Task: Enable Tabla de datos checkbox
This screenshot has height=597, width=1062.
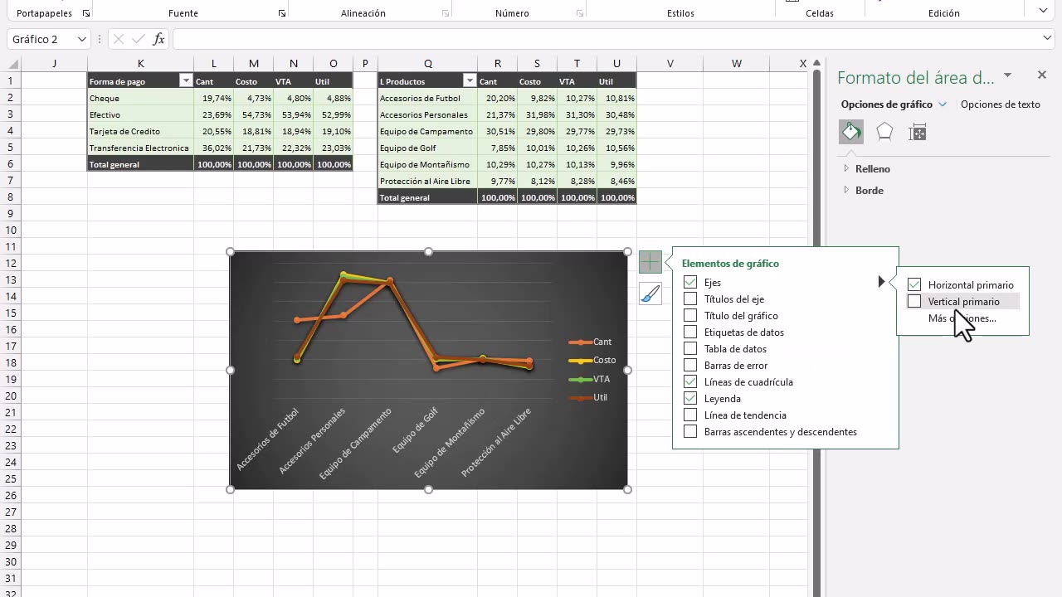Action: (x=690, y=348)
